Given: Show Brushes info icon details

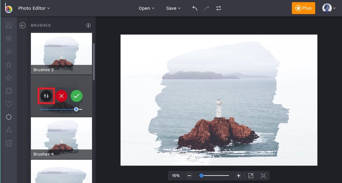Looking at the screenshot, I should click(88, 25).
